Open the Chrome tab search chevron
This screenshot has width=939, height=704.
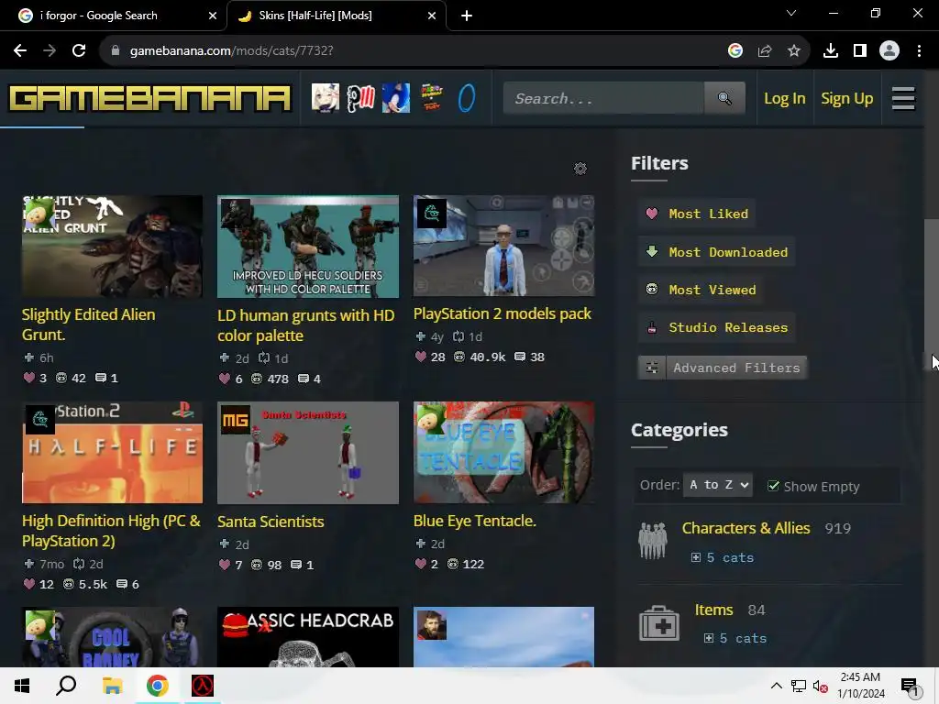click(791, 13)
